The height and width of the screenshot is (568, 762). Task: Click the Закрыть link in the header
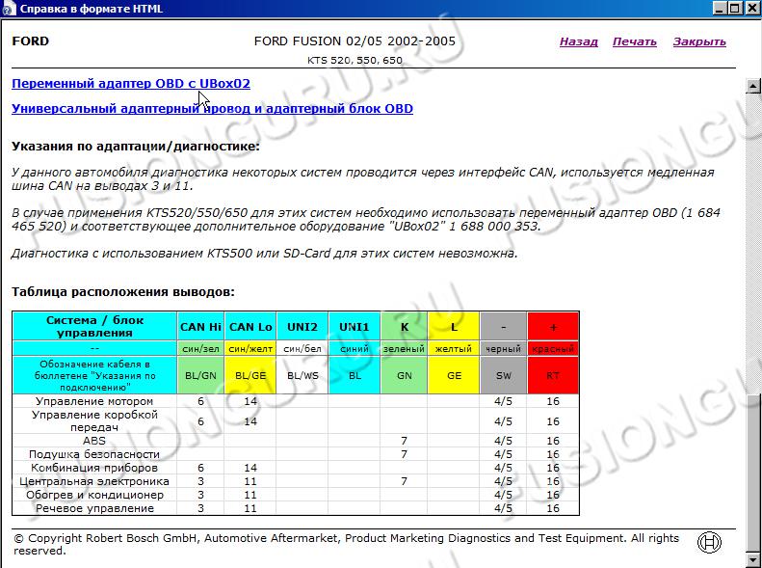coord(699,41)
